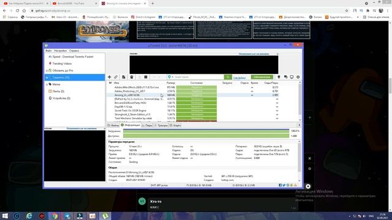Click the browser back arrow
This screenshot has height=220, width=392.
tap(4, 11)
